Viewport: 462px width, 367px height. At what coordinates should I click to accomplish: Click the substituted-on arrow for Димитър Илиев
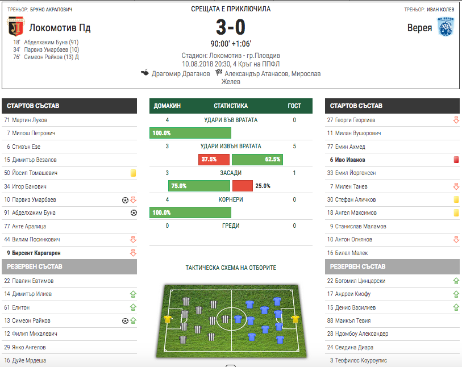pyautogui.click(x=133, y=294)
